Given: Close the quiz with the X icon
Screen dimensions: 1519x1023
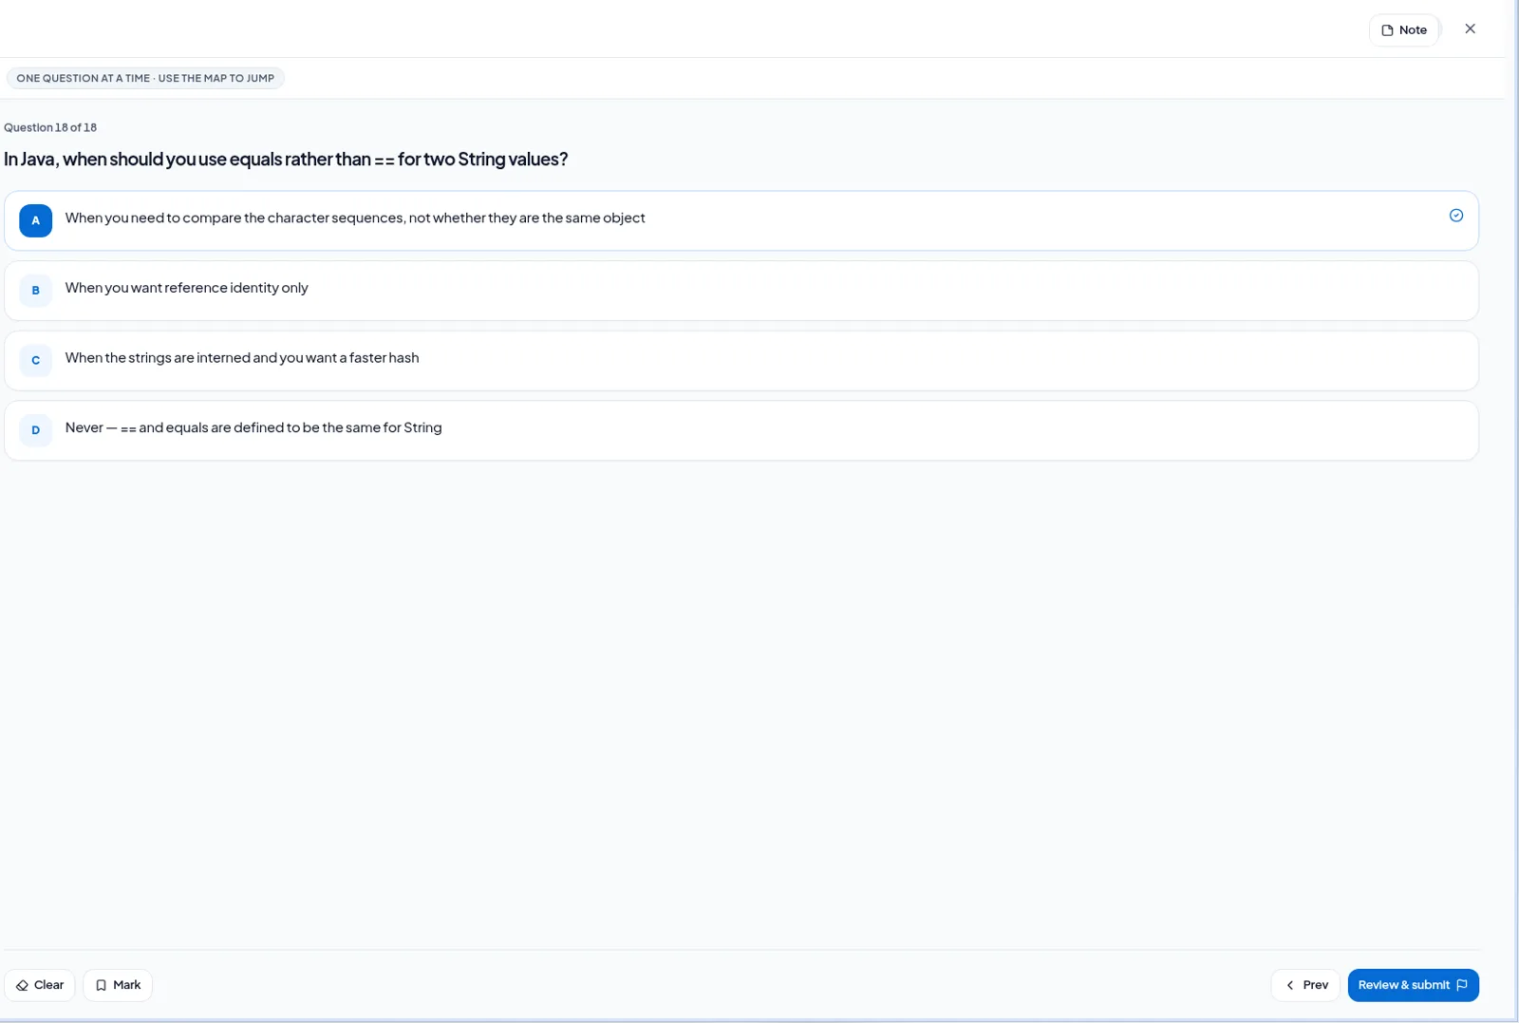Looking at the screenshot, I should pyautogui.click(x=1470, y=29).
